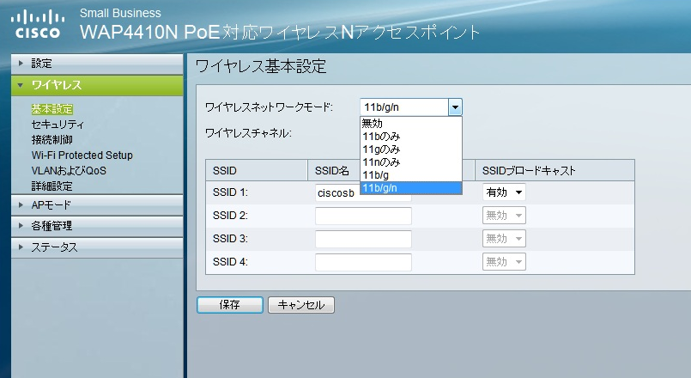Click the Cisco logo
691x378 pixels.
[x=38, y=25]
